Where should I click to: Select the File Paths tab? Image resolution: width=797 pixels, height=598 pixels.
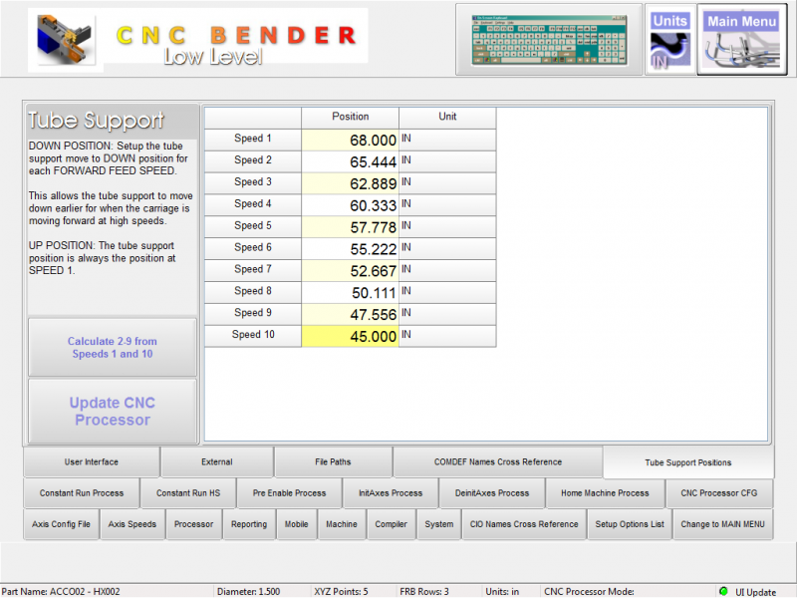[x=332, y=461]
